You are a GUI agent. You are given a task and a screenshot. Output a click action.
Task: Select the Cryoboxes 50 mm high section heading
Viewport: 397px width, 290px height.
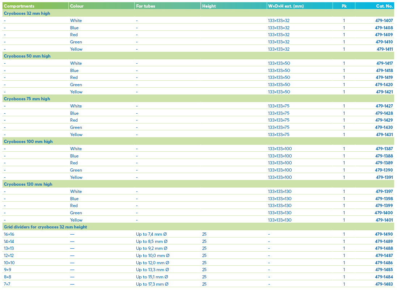pos(27,56)
